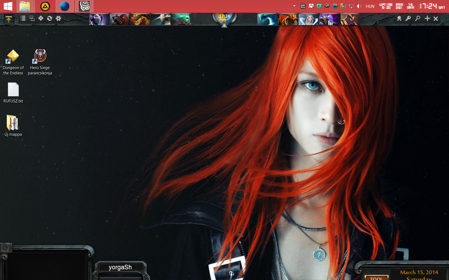Click the blue swirl tray icon
Screen dimensions: 449x280
point(335,6)
